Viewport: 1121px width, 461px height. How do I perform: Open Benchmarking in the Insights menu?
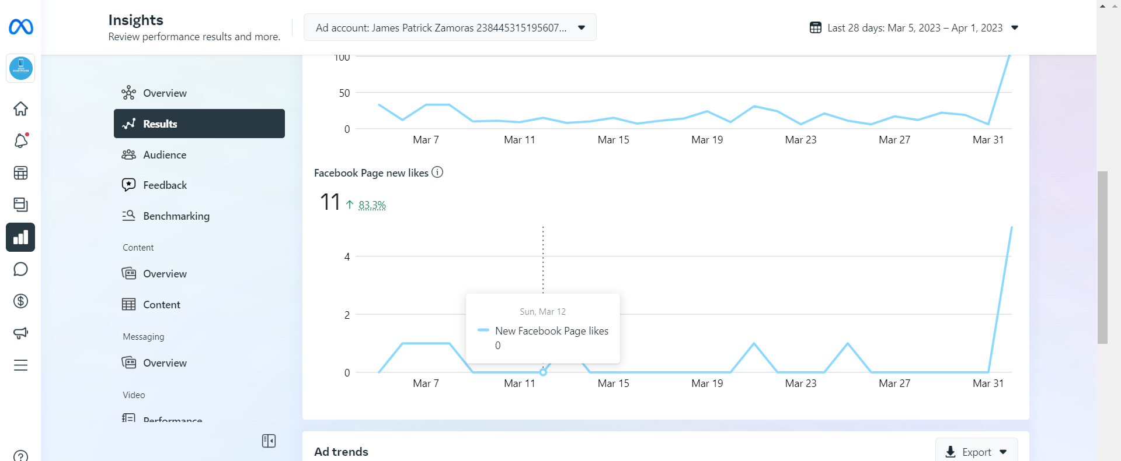176,216
